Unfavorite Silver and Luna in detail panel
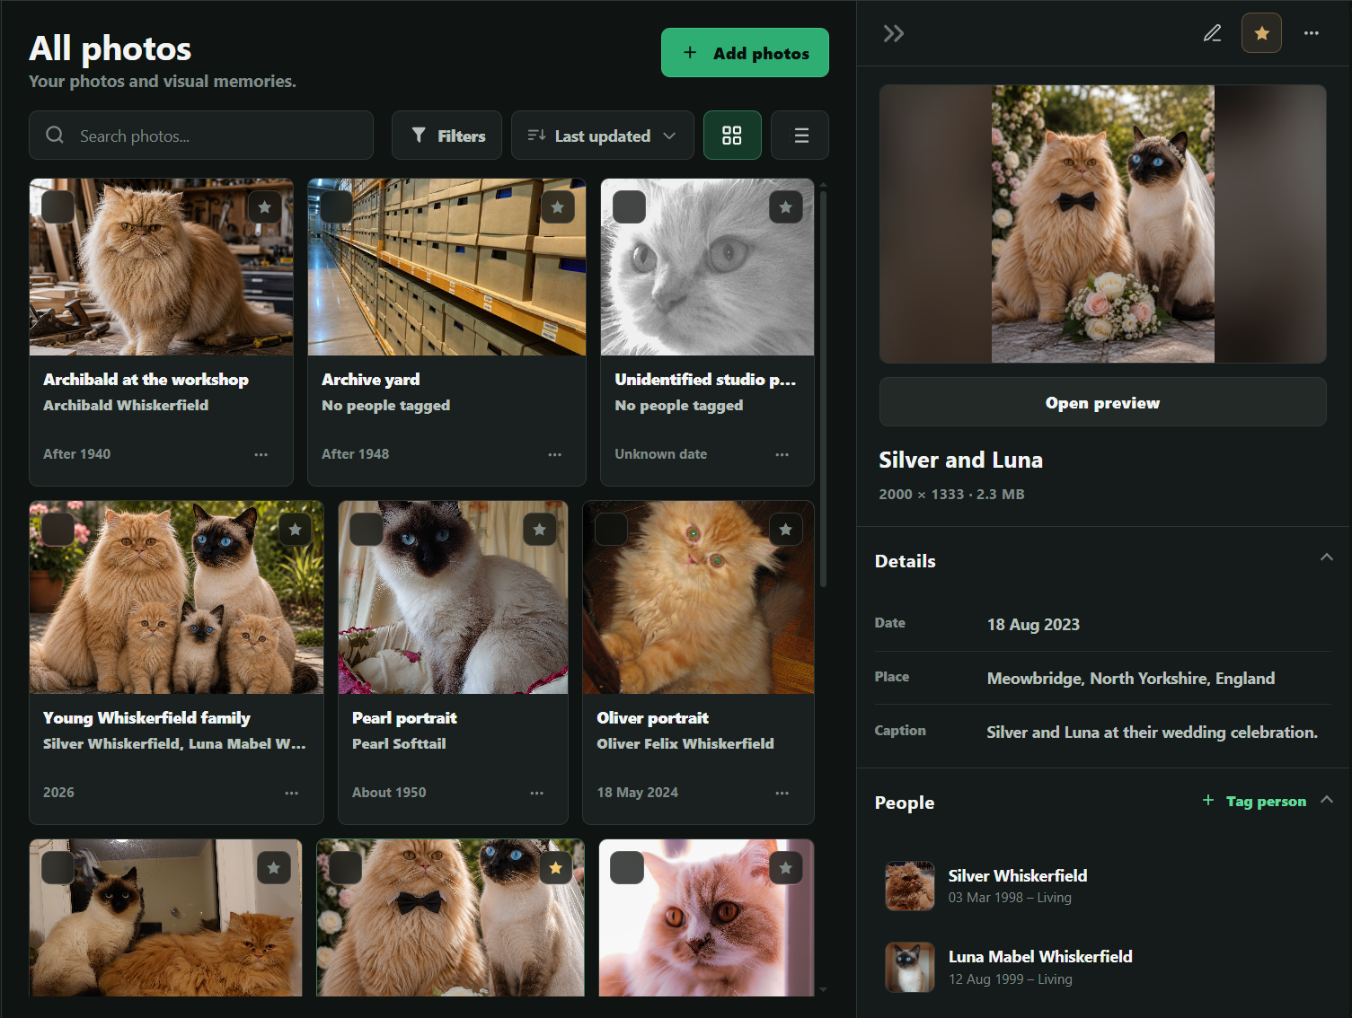Viewport: 1352px width, 1018px height. pyautogui.click(x=1261, y=34)
